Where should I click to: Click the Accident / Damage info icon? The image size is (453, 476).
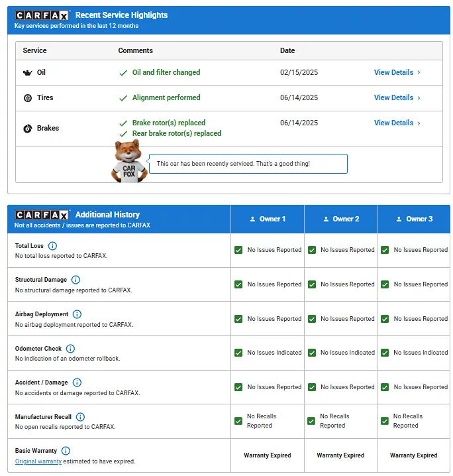coord(77,383)
